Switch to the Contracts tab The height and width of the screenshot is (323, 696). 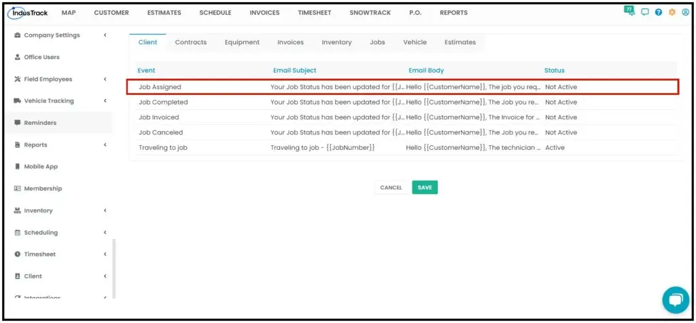pyautogui.click(x=191, y=42)
